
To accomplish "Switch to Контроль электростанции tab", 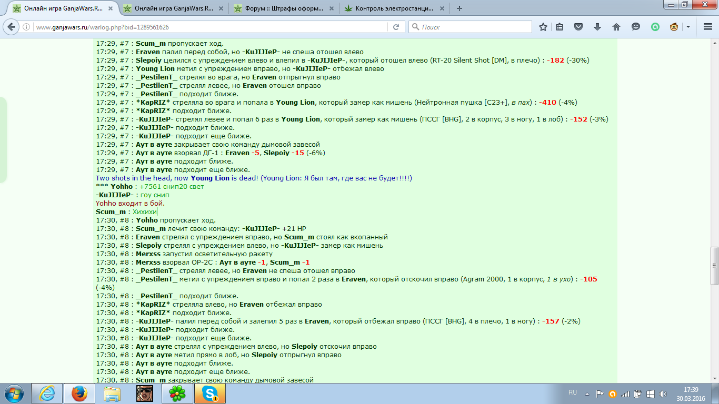I will point(393,8).
